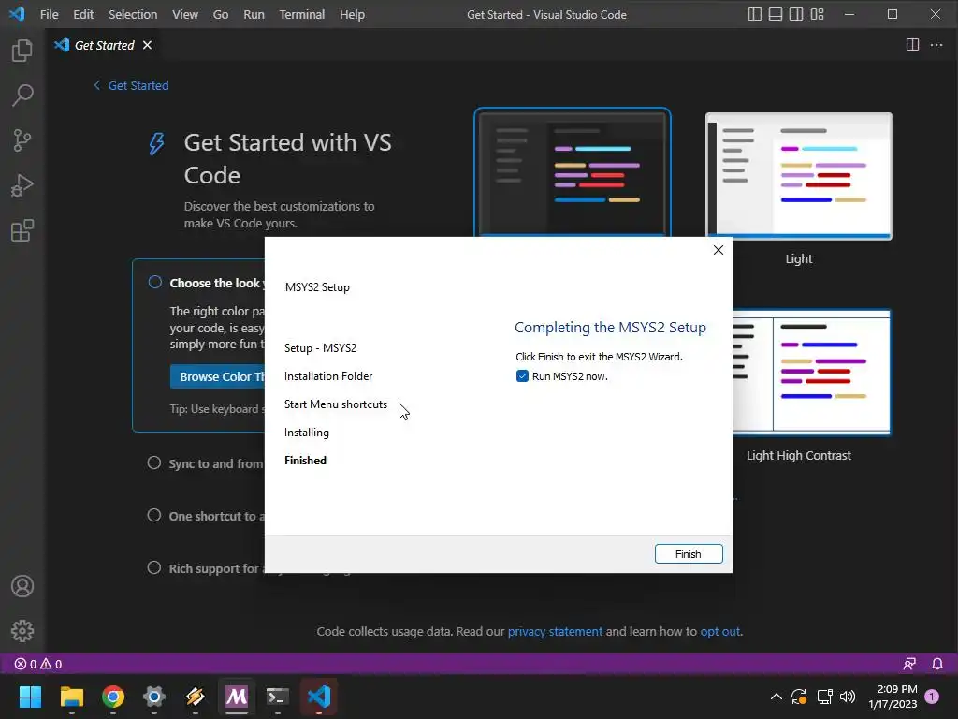The image size is (958, 719).
Task: Open Source Control view in activity bar
Action: click(x=22, y=140)
